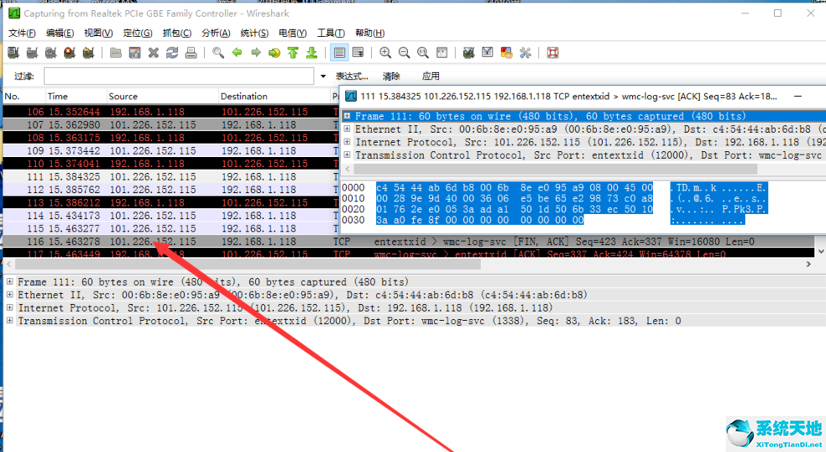Sort by the No. column header
Screen dimensions: 826x452
(x=23, y=96)
